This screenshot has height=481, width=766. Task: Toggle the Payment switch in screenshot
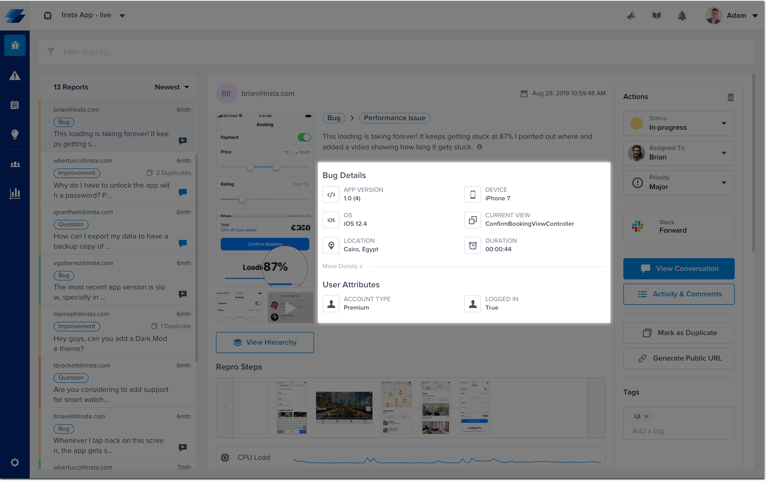tap(304, 137)
